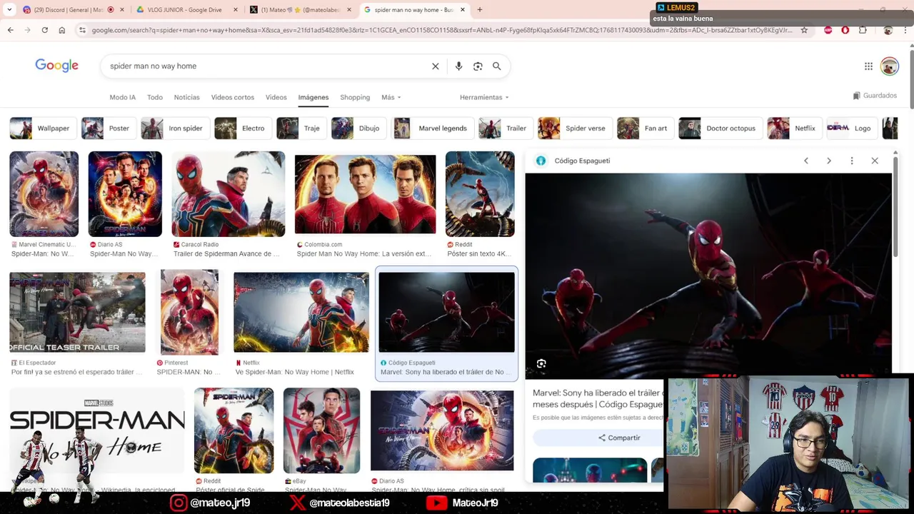Filter by Netflix chip
Image resolution: width=914 pixels, height=514 pixels.
pyautogui.click(x=793, y=128)
